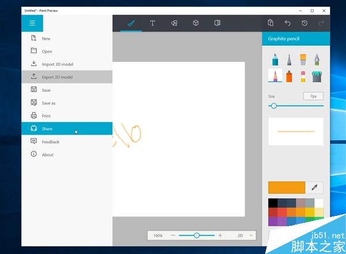346x254 pixels.
Task: Open the Text tool tab
Action: click(x=152, y=23)
